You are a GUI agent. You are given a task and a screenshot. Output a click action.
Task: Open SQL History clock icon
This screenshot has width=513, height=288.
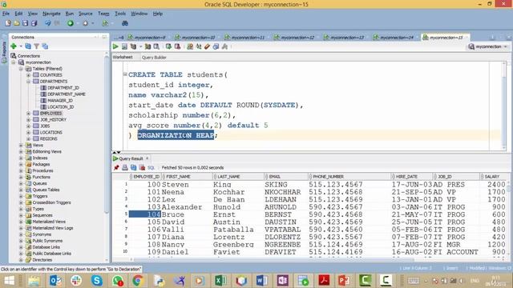click(x=216, y=46)
